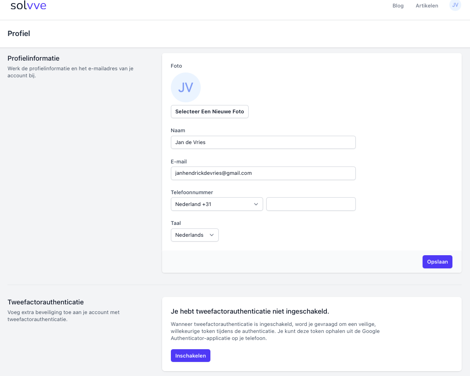Click the solvve logo
470x376 pixels.
click(x=28, y=6)
